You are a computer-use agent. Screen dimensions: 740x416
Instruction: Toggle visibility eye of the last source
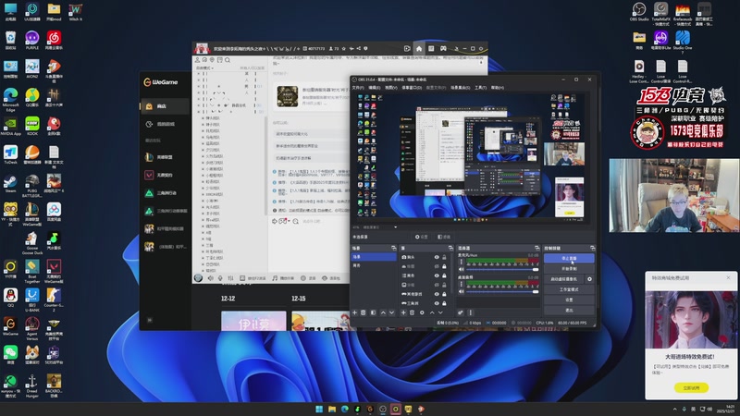(x=437, y=302)
